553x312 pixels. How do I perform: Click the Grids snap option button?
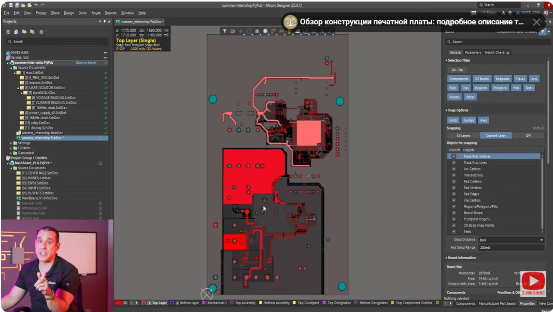click(x=453, y=120)
